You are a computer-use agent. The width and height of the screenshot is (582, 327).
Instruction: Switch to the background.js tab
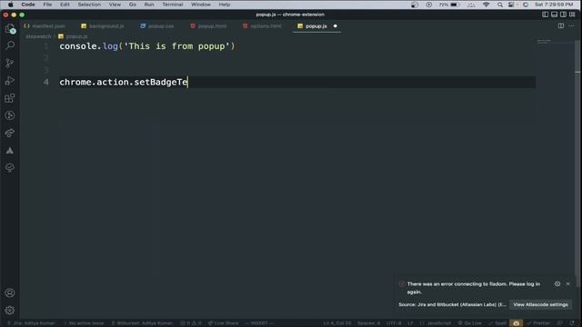[103, 26]
